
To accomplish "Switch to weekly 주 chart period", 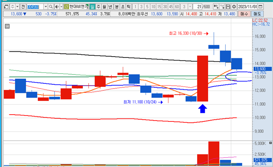I will [x=99, y=7].
